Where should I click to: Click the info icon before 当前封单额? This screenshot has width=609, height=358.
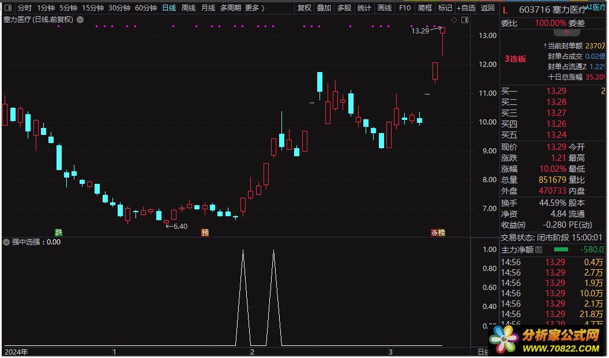click(x=545, y=46)
